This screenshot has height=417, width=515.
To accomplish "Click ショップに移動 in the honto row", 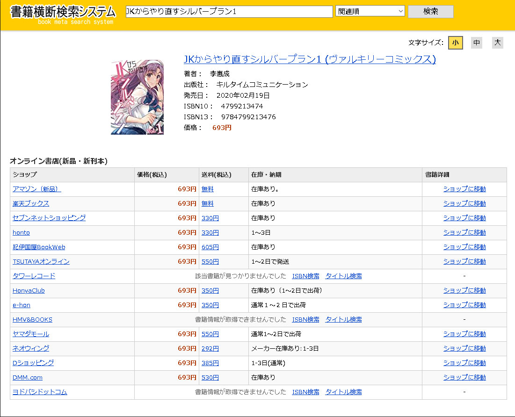I will click(464, 232).
